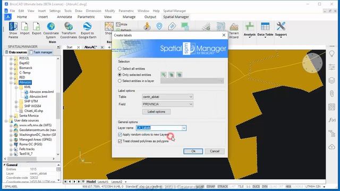Click the first selection tool icon in dialog
The image size is (340, 191).
coord(164,75)
